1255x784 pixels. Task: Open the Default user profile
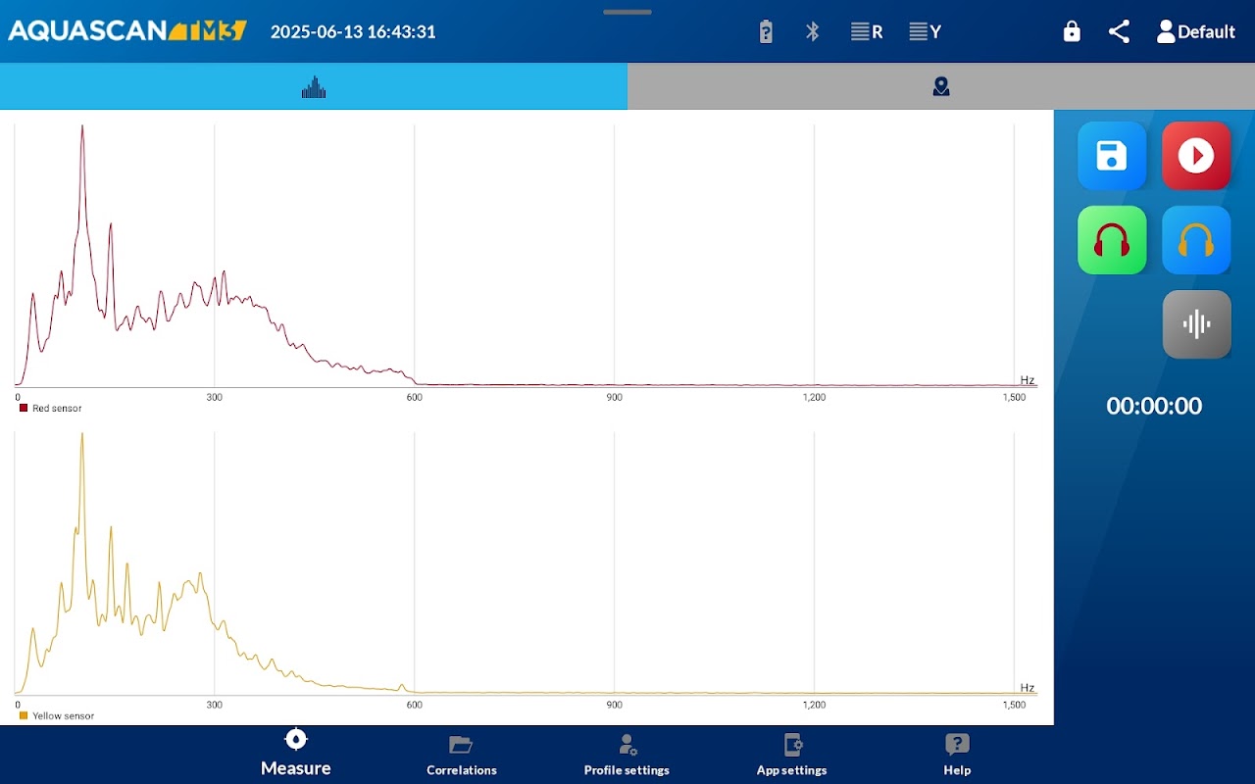pos(1195,31)
